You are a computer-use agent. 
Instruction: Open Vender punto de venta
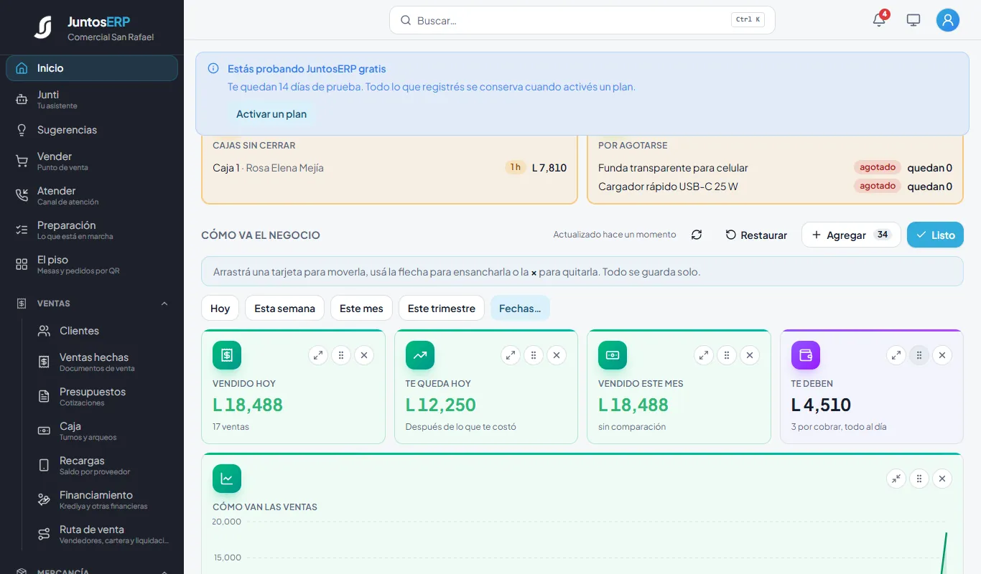click(92, 161)
